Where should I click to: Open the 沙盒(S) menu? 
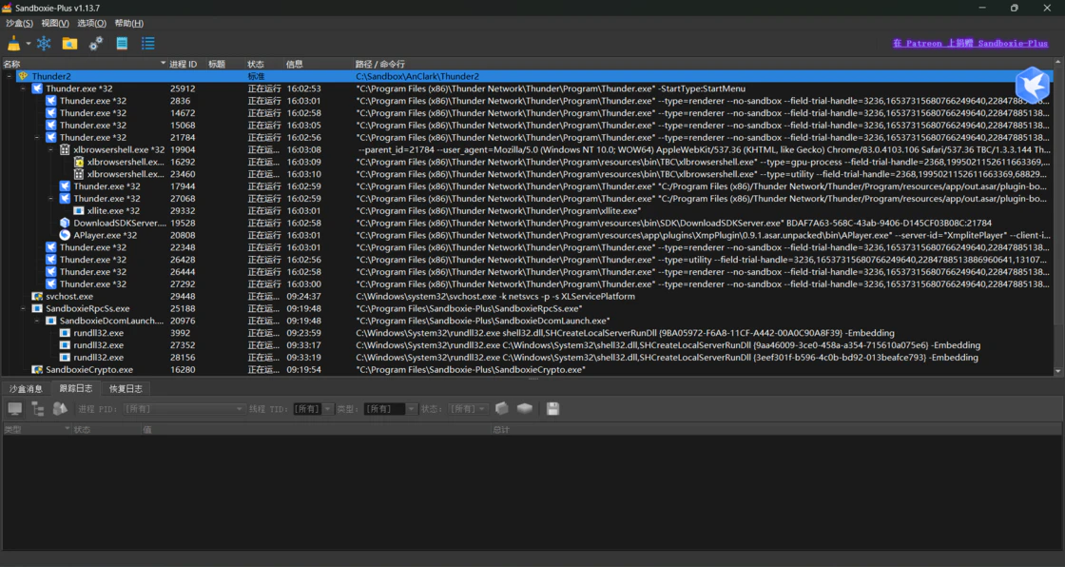pyautogui.click(x=19, y=23)
